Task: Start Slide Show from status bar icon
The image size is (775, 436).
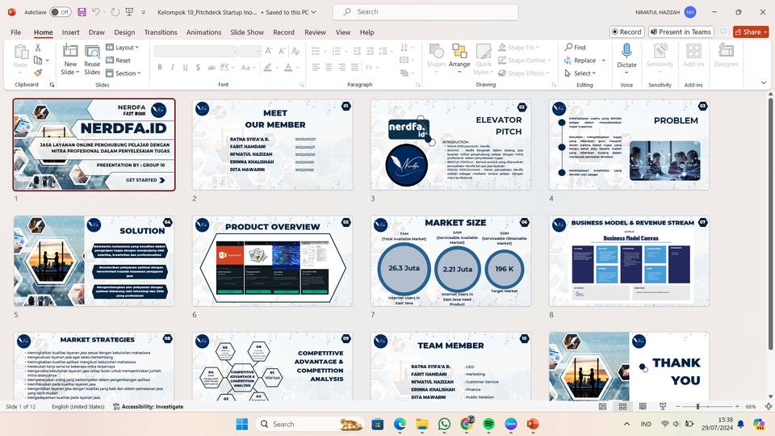Action: pos(663,406)
